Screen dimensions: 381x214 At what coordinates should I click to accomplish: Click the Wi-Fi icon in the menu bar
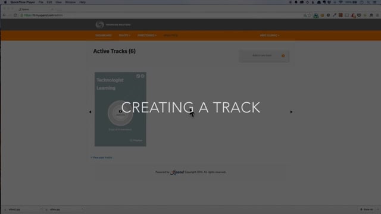[x=341, y=2]
